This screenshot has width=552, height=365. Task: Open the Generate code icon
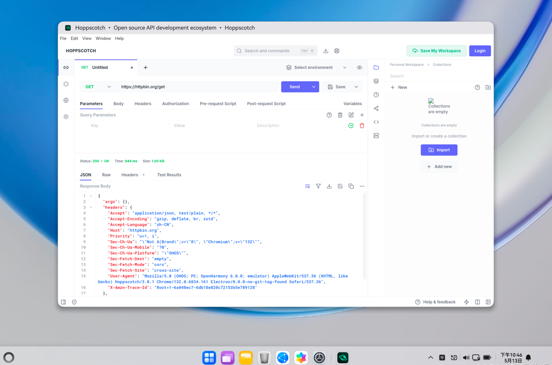376,122
